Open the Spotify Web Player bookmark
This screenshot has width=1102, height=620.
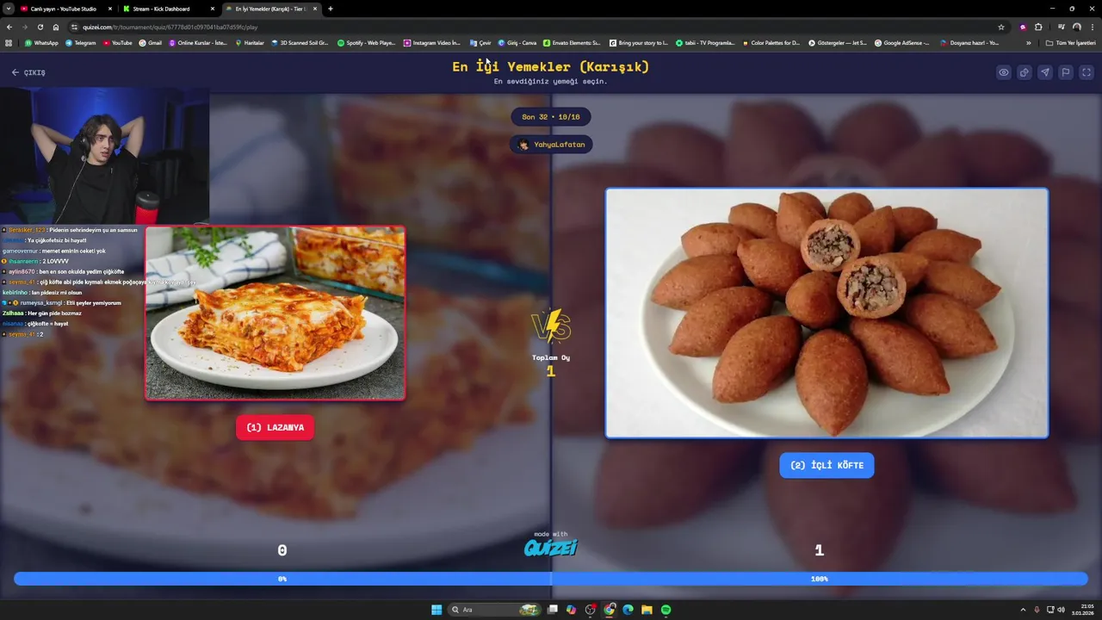tap(366, 42)
